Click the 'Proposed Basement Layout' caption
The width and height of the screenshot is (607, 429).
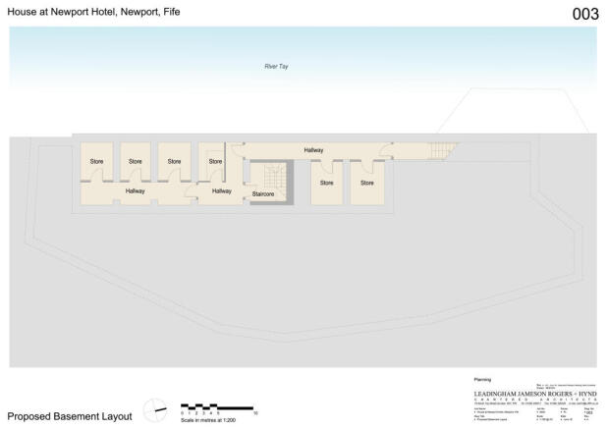(x=70, y=416)
